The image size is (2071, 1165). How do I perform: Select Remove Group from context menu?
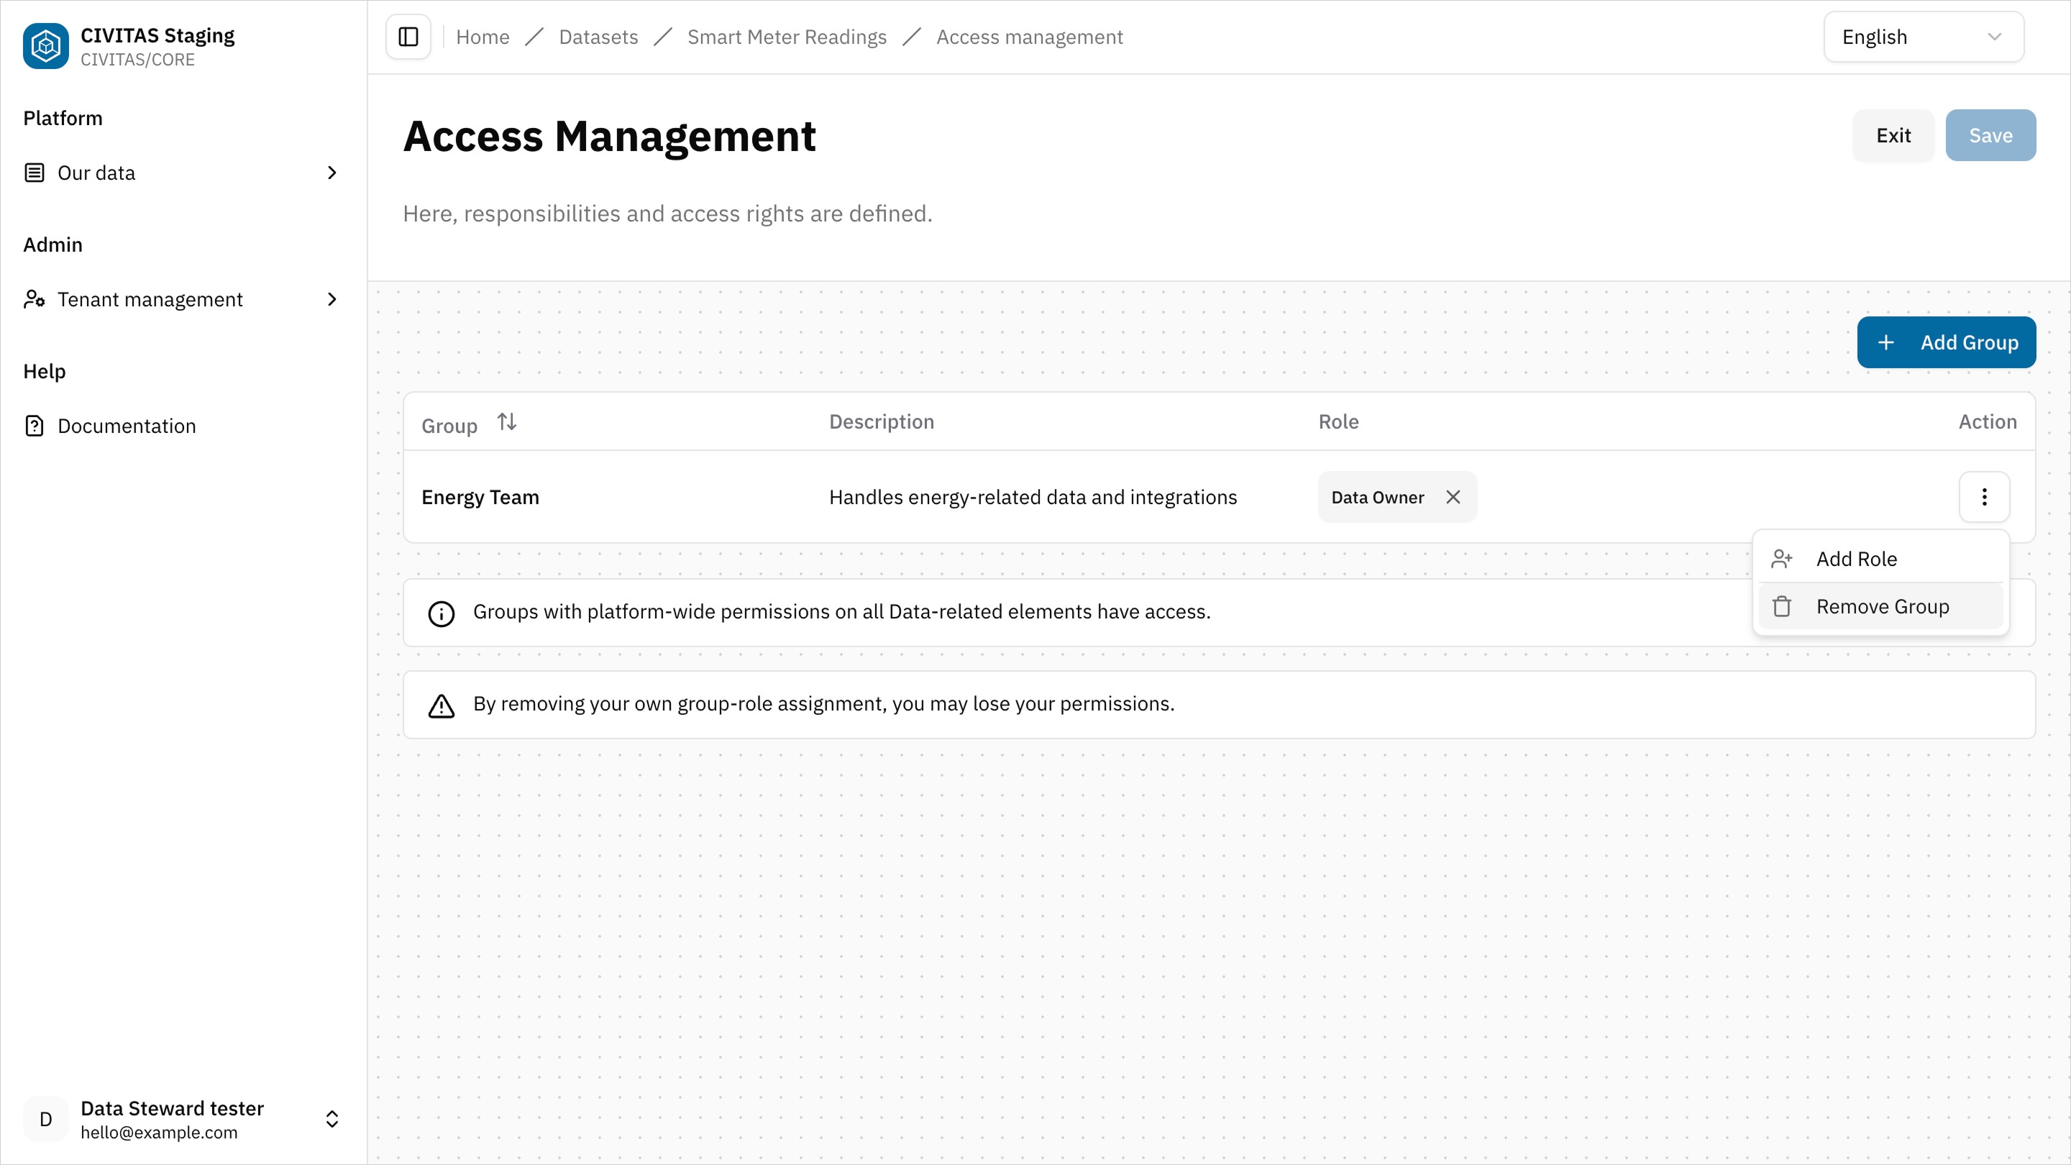pos(1882,606)
